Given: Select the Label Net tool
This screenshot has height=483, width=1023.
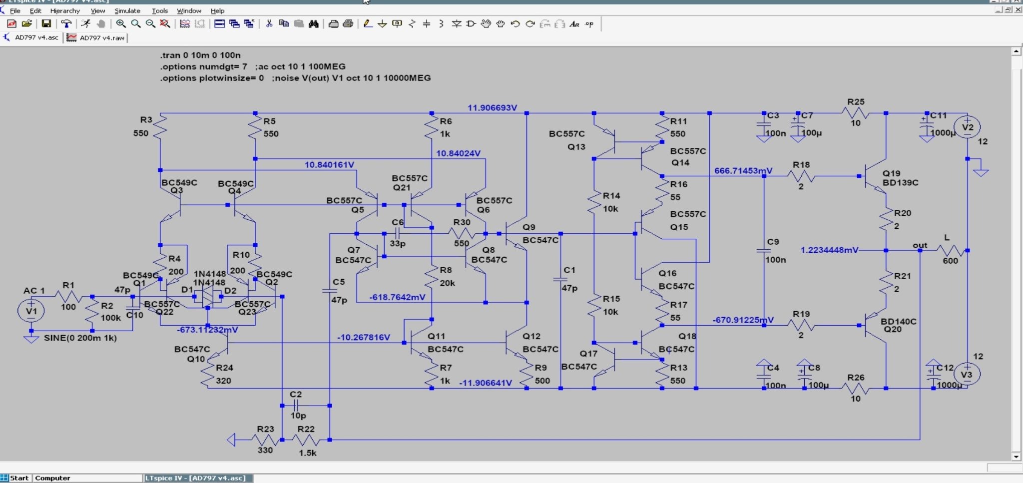Looking at the screenshot, I should (397, 23).
